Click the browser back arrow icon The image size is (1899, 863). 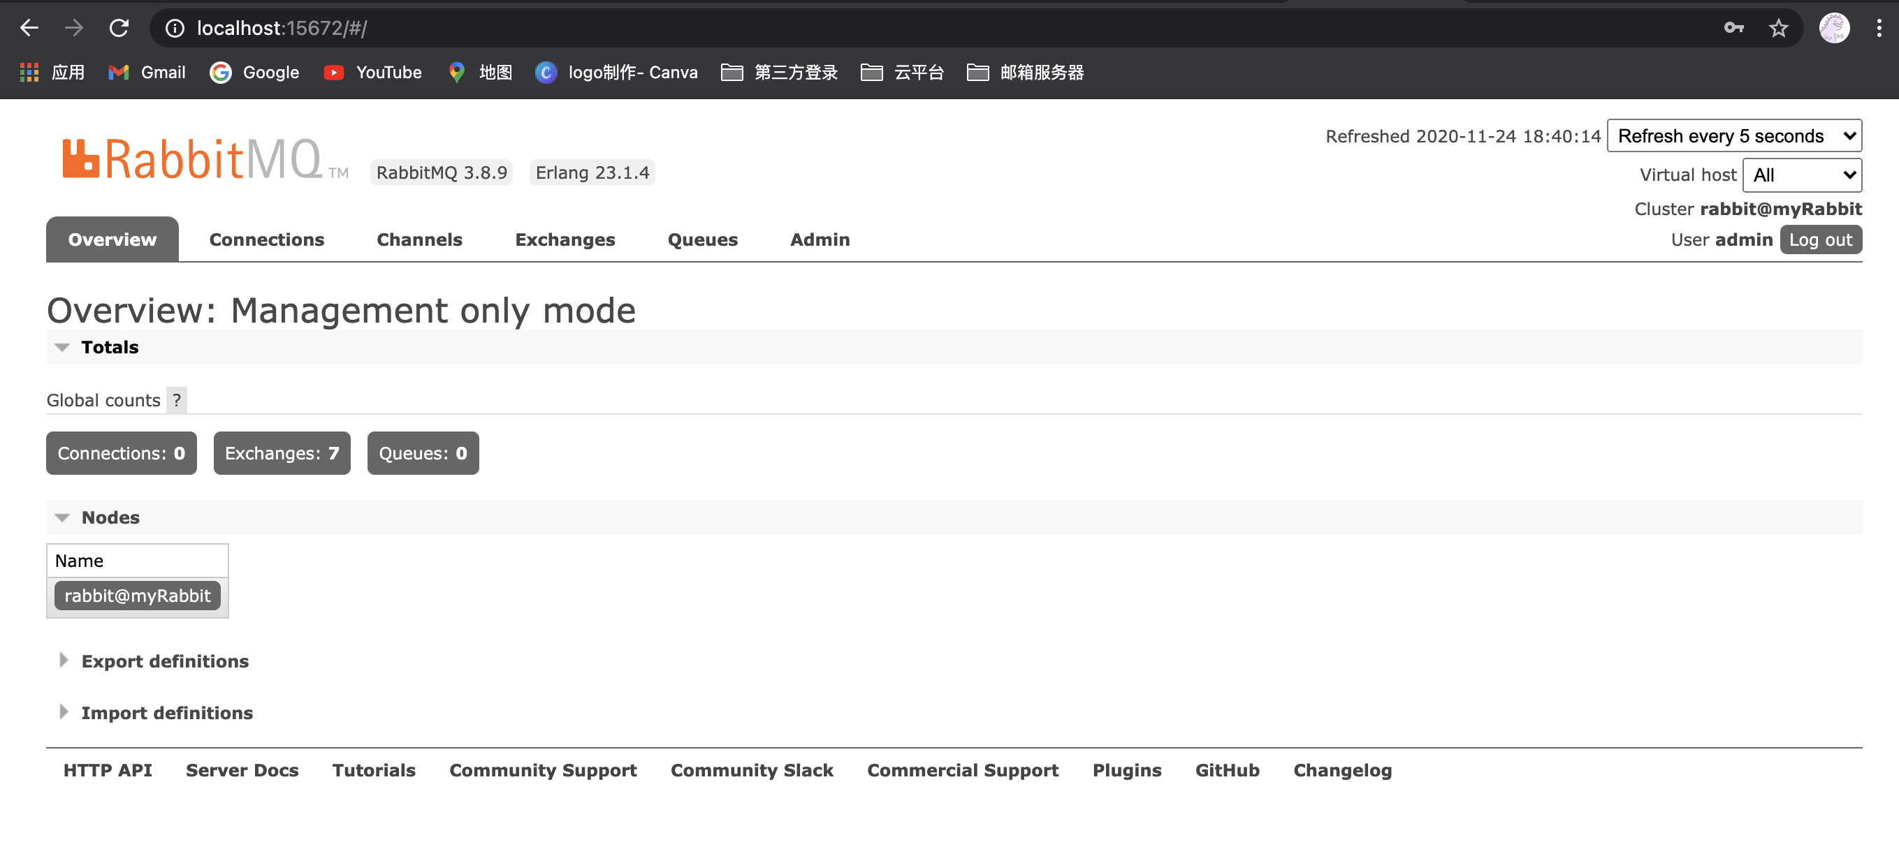[x=29, y=28]
